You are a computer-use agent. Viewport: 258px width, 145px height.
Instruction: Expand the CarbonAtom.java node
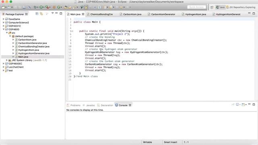click(13, 39)
